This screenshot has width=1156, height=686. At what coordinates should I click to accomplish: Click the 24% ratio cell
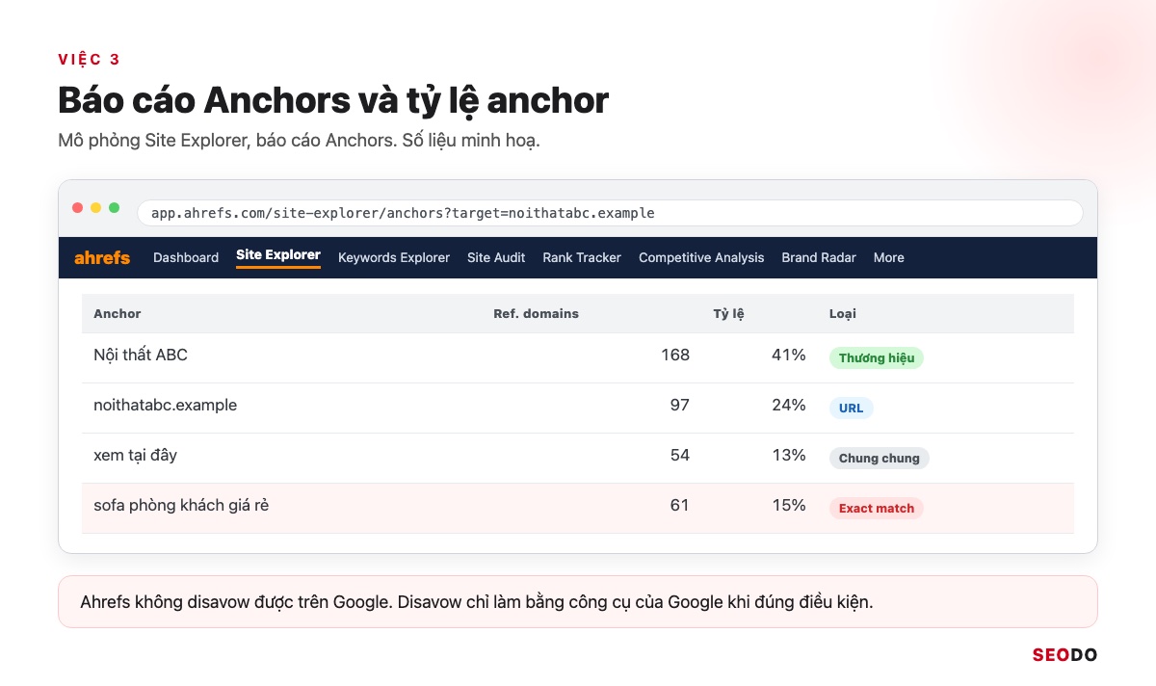(x=789, y=405)
